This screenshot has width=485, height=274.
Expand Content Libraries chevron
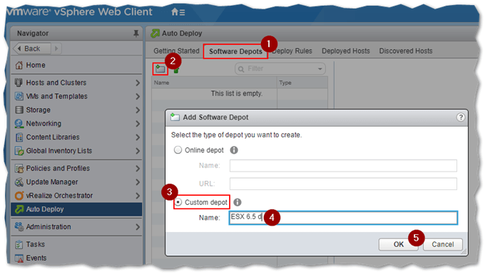[x=138, y=137]
